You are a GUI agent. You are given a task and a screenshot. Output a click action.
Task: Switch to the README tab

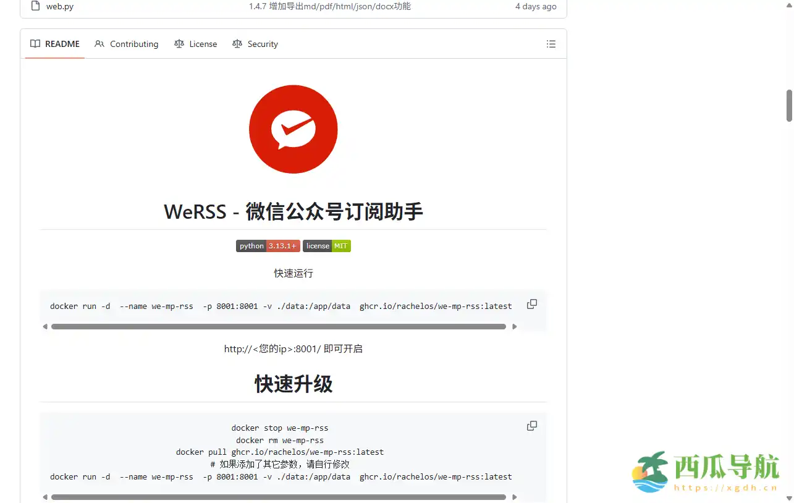(55, 44)
